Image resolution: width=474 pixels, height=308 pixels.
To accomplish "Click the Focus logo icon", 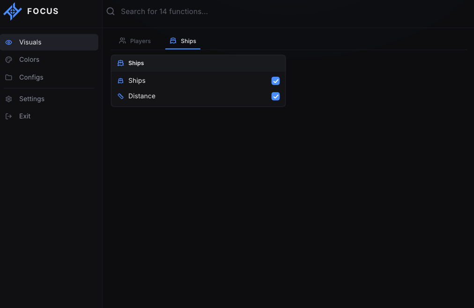I will click(12, 12).
